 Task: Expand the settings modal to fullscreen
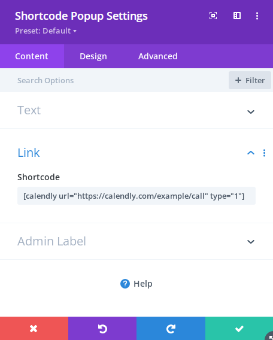coord(213,16)
